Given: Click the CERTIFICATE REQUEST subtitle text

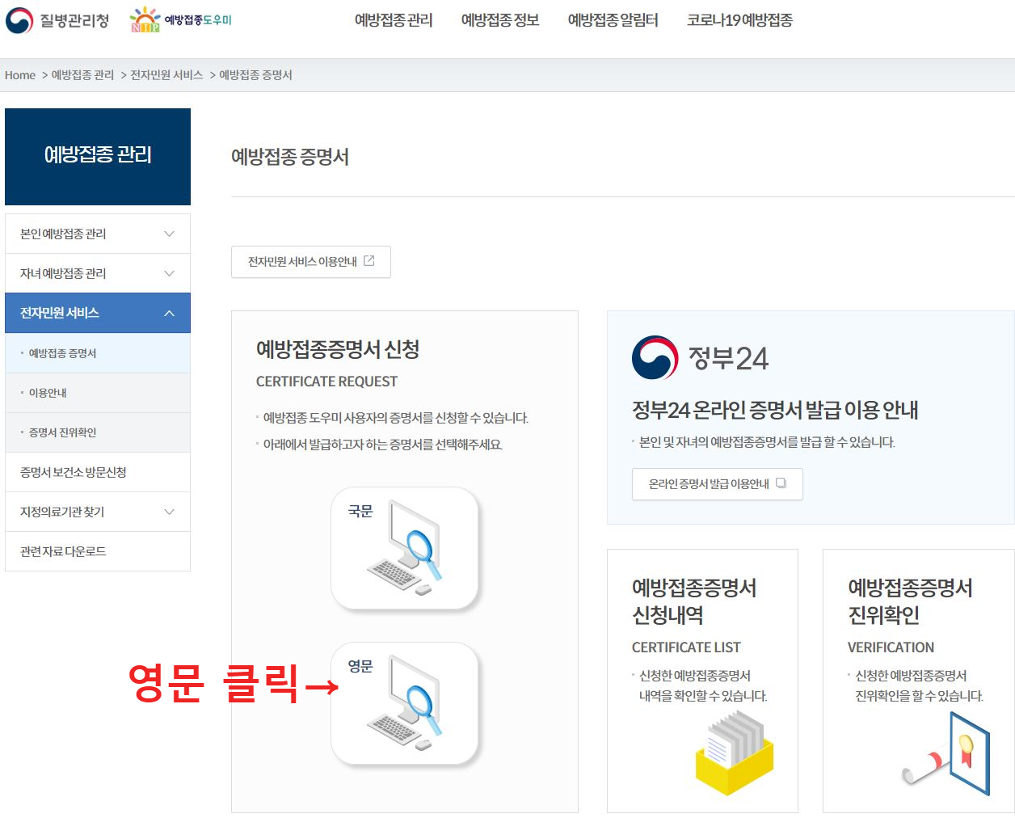Looking at the screenshot, I should 326,382.
